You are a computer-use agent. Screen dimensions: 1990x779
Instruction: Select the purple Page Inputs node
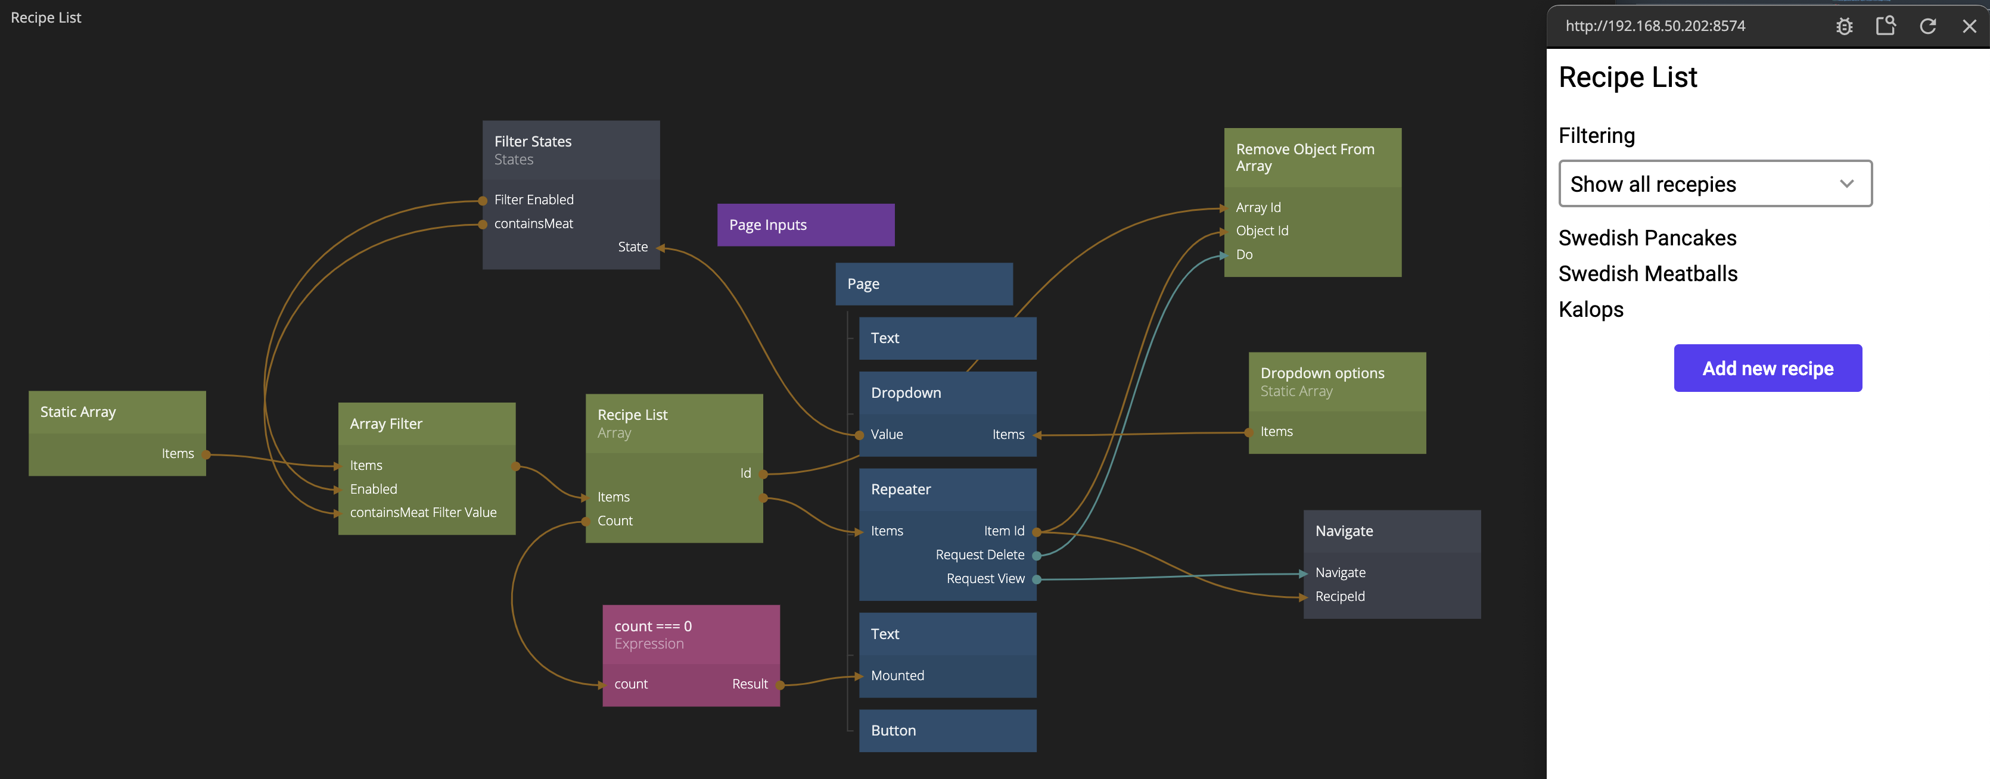(805, 225)
